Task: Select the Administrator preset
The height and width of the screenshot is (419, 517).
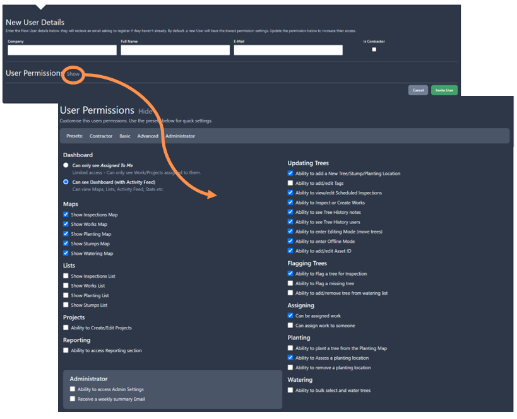Action: click(181, 136)
